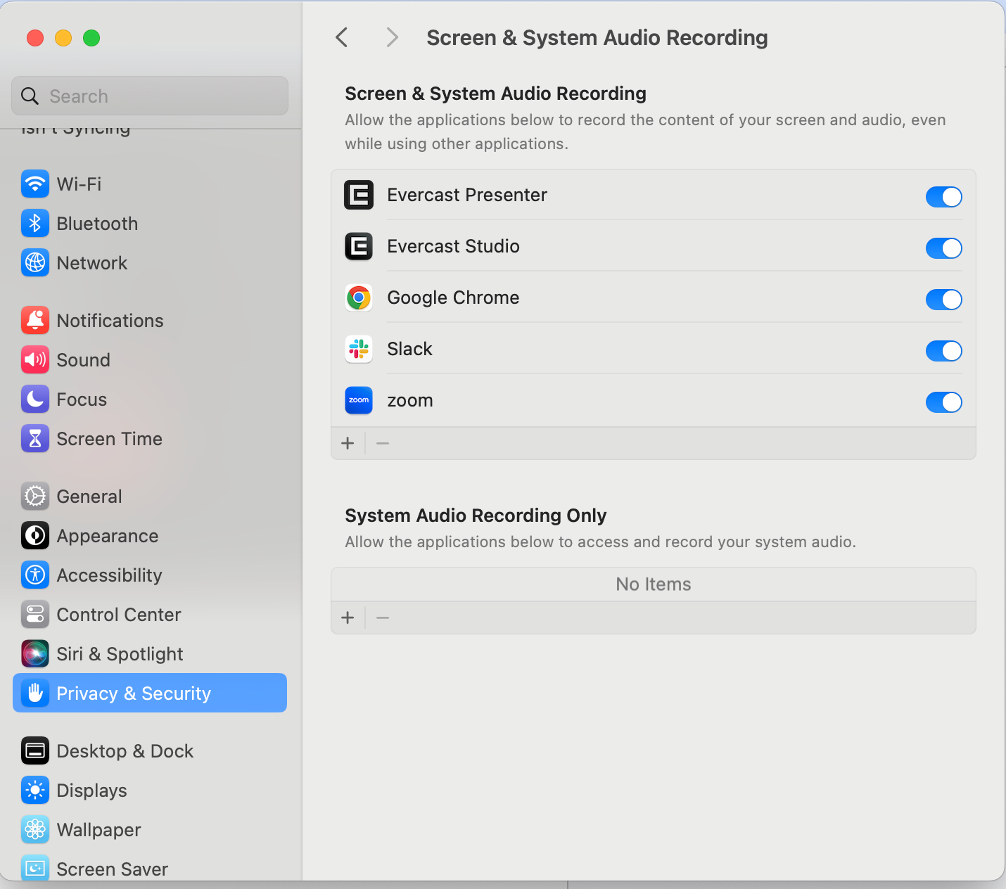Select Screen Saver in sidebar
Image resolution: width=1006 pixels, height=889 pixels.
tap(150, 866)
